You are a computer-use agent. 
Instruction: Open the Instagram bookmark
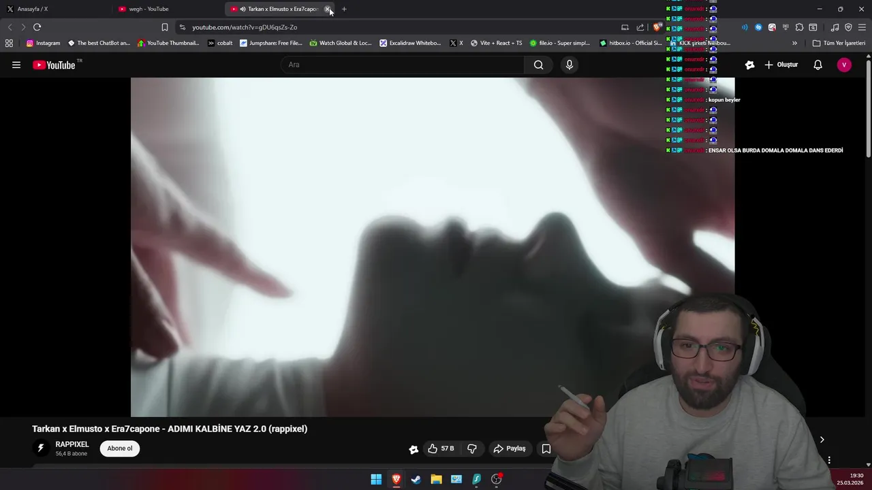click(44, 43)
